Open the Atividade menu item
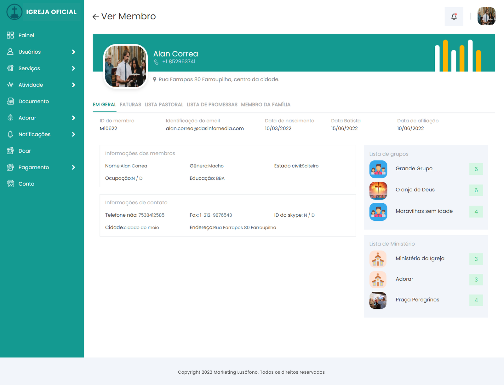 click(31, 85)
